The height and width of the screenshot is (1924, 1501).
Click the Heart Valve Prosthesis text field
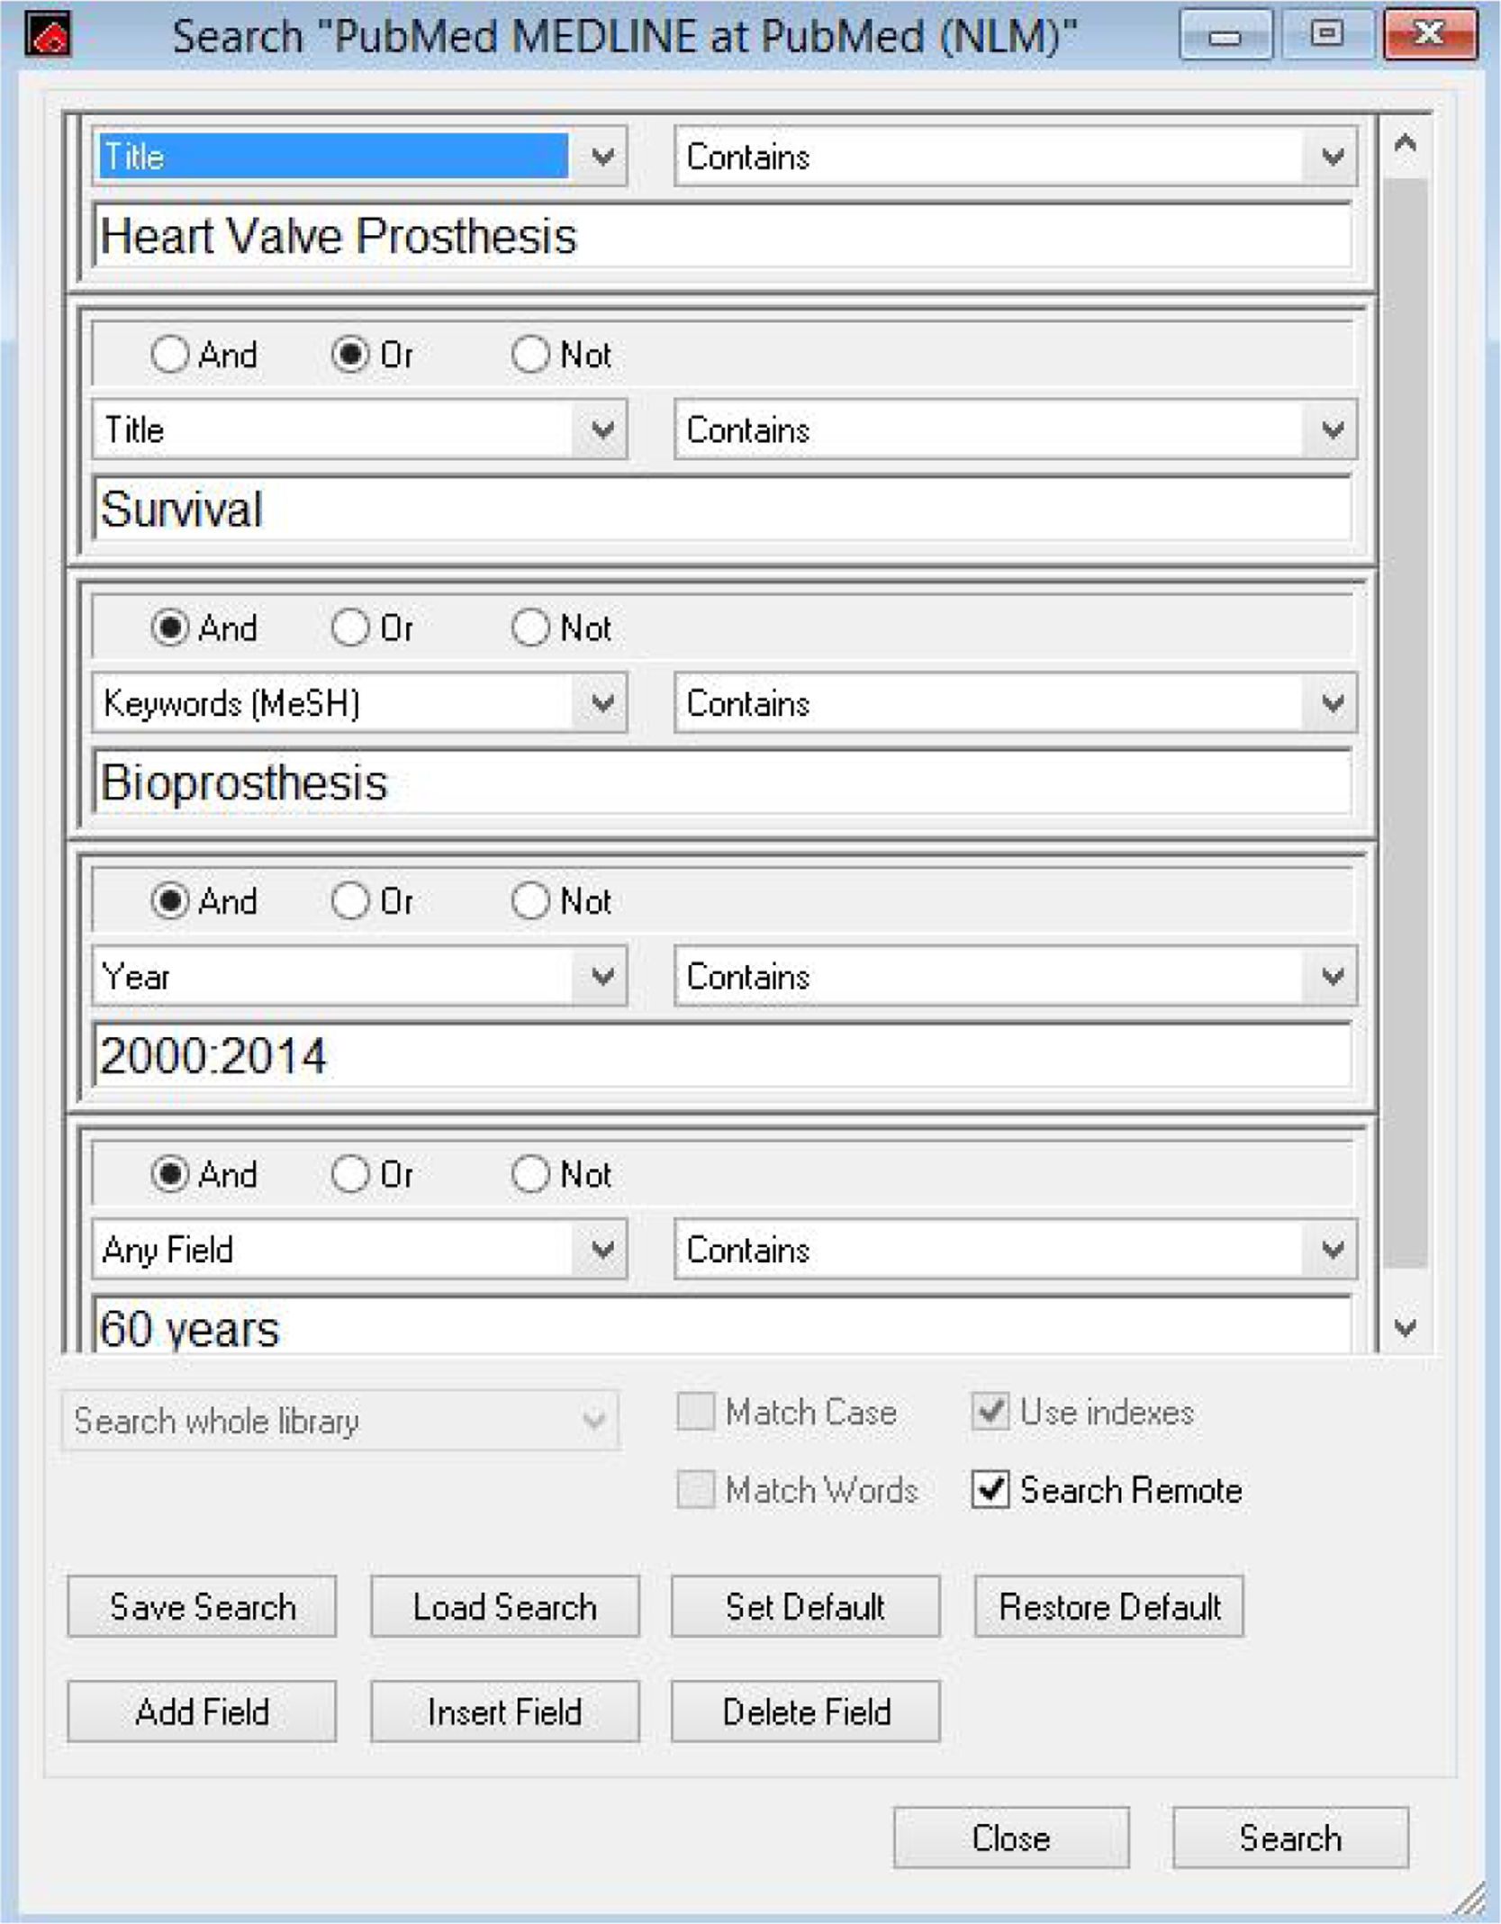pos(720,237)
